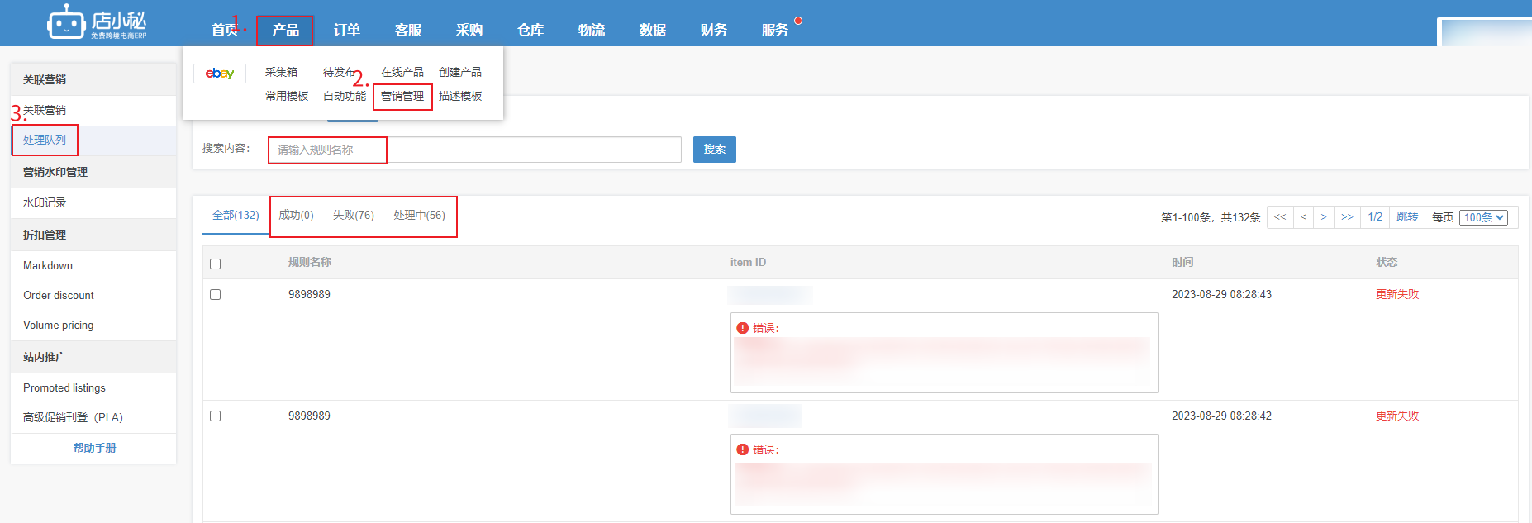Open the 100条 per-page dropdown

pos(1484,217)
